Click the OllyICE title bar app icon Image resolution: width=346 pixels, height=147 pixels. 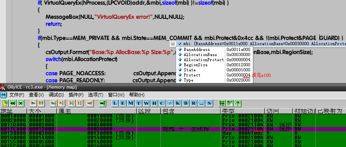pos(3,87)
